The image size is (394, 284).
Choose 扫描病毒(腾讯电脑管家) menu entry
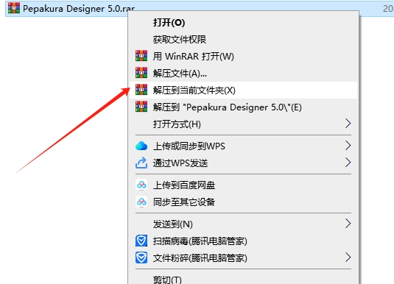pos(243,241)
